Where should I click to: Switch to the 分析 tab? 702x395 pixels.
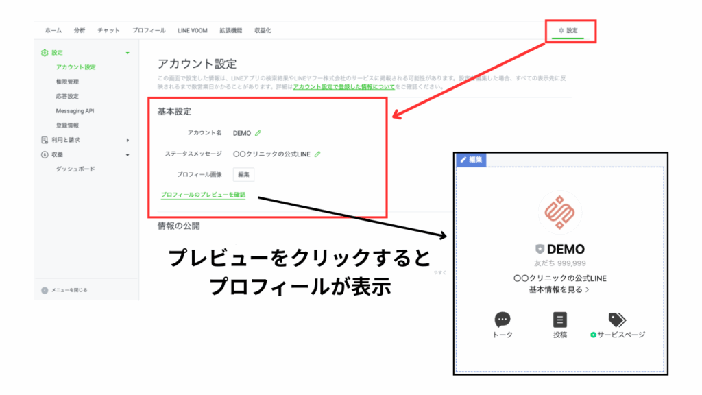coord(80,30)
